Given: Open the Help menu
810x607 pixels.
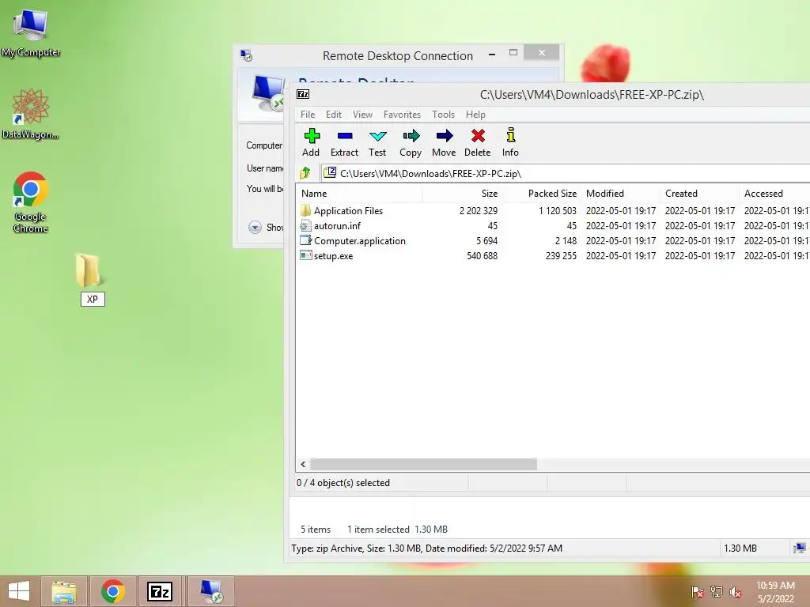Looking at the screenshot, I should 475,114.
